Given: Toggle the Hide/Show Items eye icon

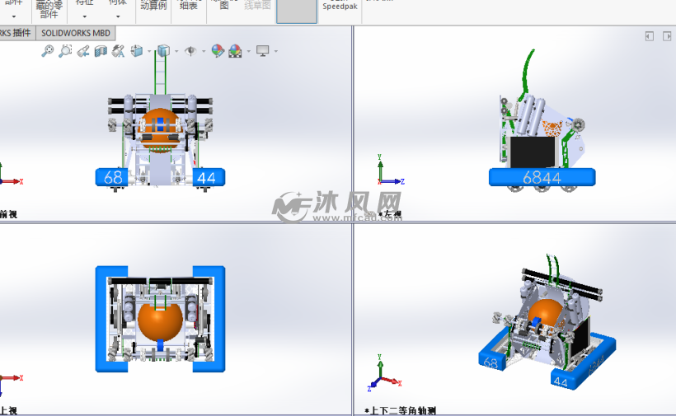Looking at the screenshot, I should (190, 51).
